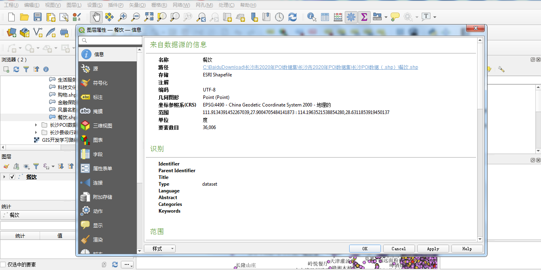Switch to the 标注 tab
This screenshot has width=541, height=270.
click(108, 97)
